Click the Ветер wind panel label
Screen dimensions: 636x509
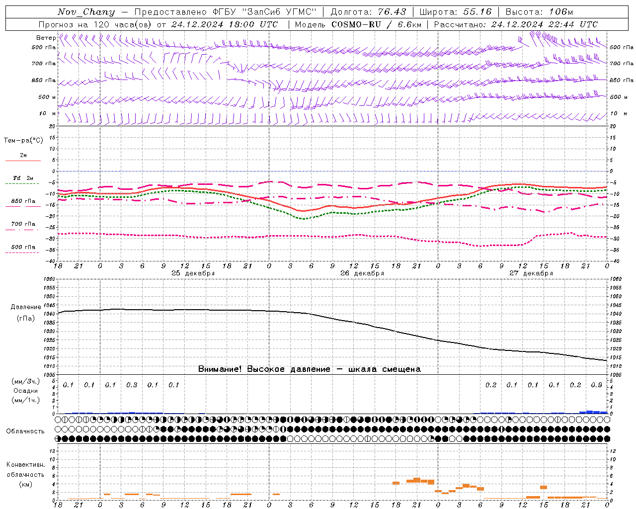[x=46, y=38]
